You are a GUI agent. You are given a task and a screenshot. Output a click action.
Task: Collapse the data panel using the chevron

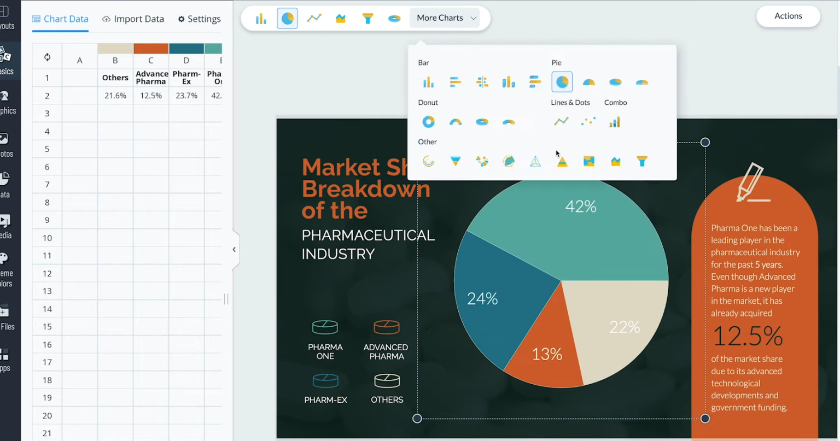234,249
